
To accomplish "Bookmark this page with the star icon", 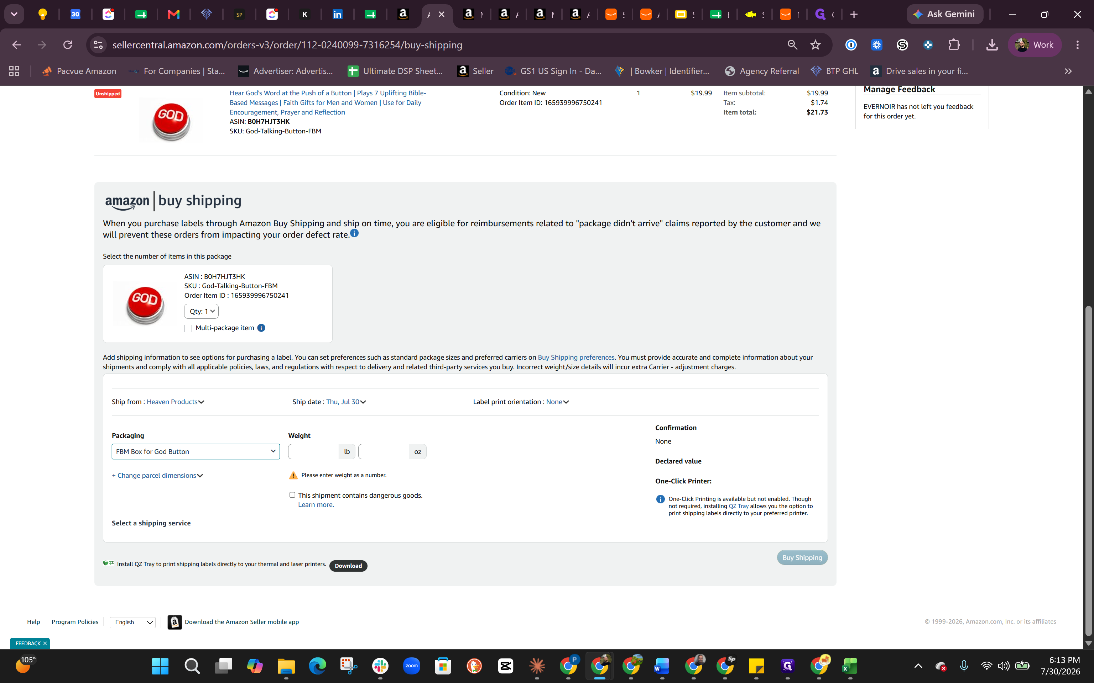I will [x=815, y=45].
